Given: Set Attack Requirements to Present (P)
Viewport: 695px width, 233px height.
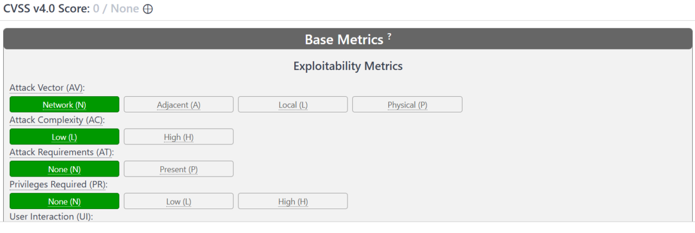Looking at the screenshot, I should (x=179, y=169).
